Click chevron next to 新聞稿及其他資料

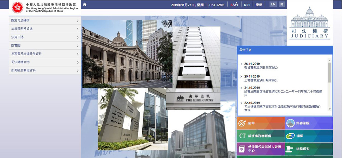(78, 71)
